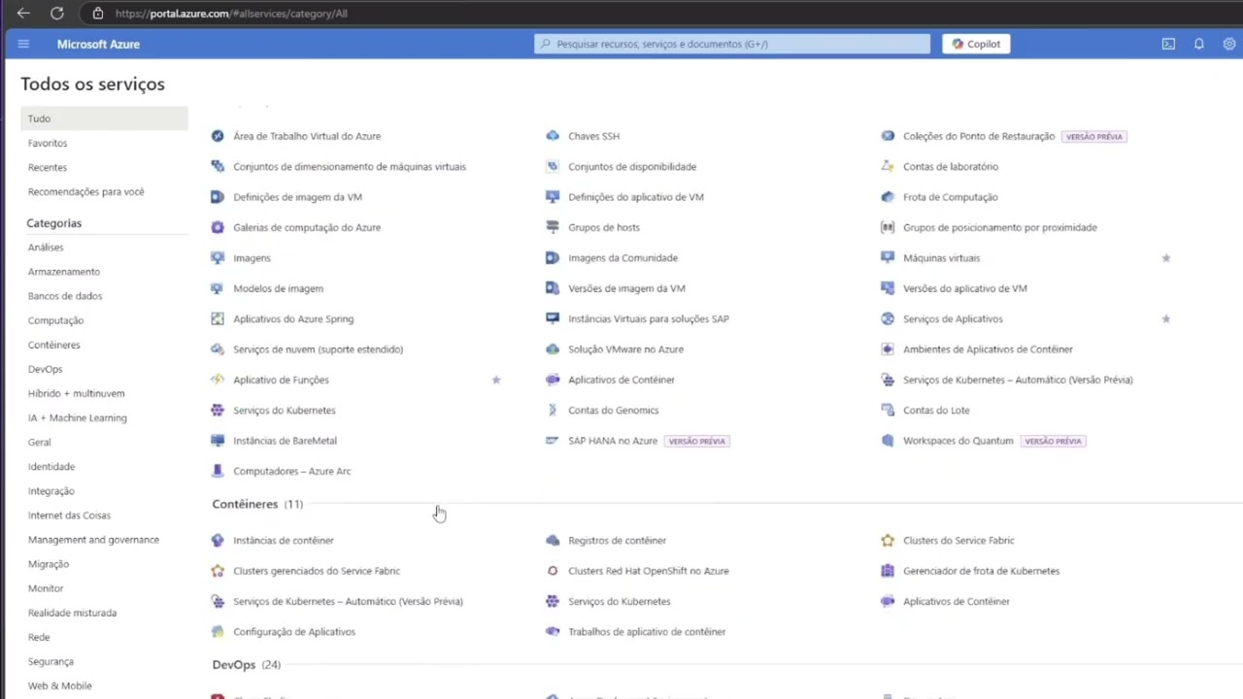Open Cloud Shell from the top bar
The height and width of the screenshot is (699, 1243).
pos(1168,44)
